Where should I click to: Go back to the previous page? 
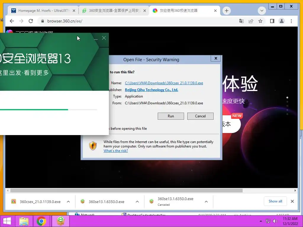point(12,21)
